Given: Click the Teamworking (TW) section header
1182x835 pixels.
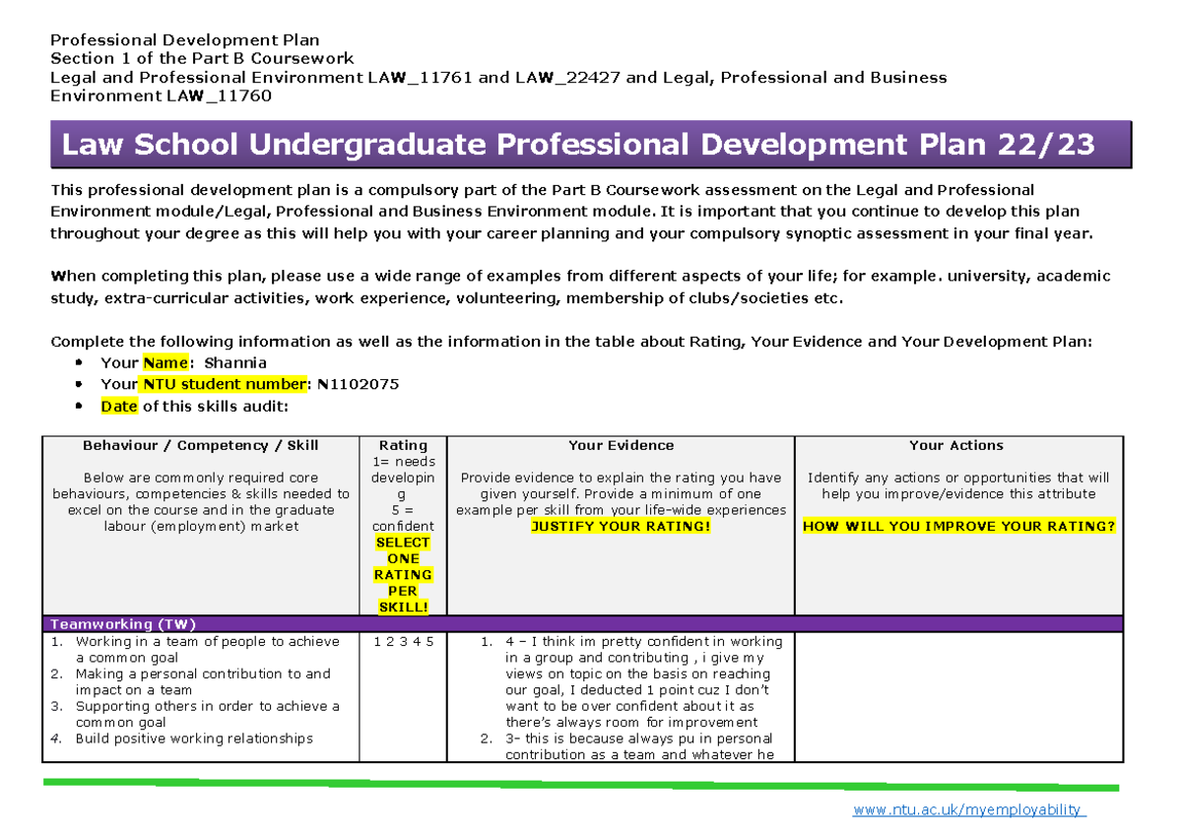Looking at the screenshot, I should (x=125, y=623).
